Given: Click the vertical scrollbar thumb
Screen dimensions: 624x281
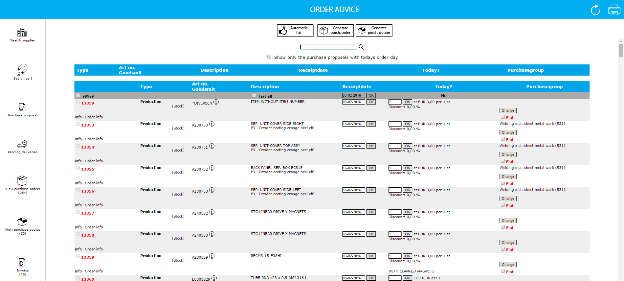Looking at the screenshot, I should pos(620,50).
